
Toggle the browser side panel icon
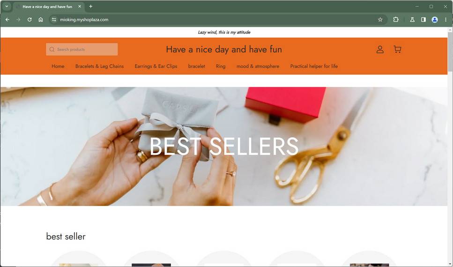coord(423,20)
